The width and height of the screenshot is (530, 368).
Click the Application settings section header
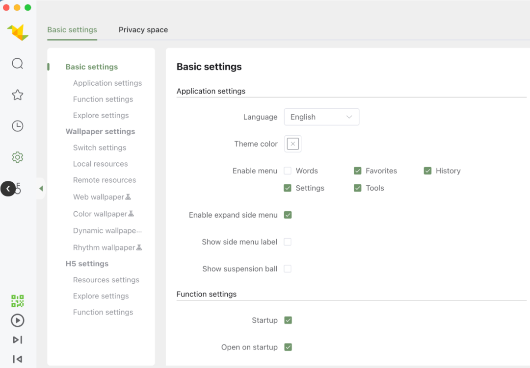point(211,91)
